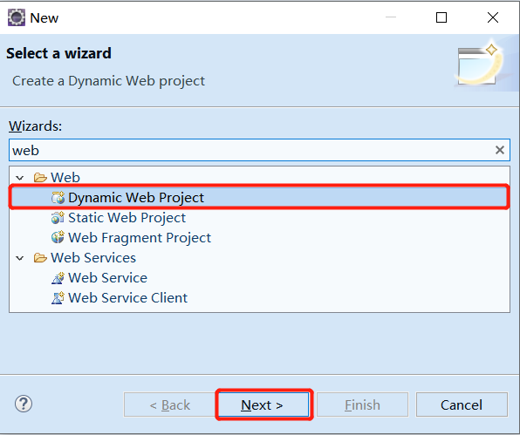The width and height of the screenshot is (520, 435).
Task: Click the Static Web Project icon
Action: point(58,218)
